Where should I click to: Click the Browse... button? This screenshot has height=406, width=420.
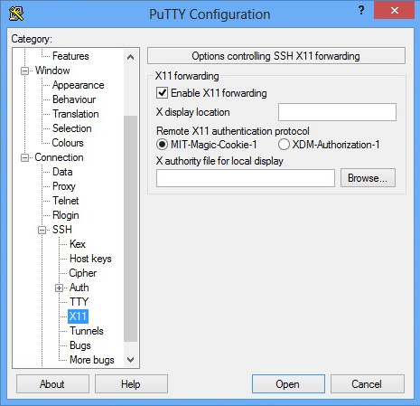(368, 178)
